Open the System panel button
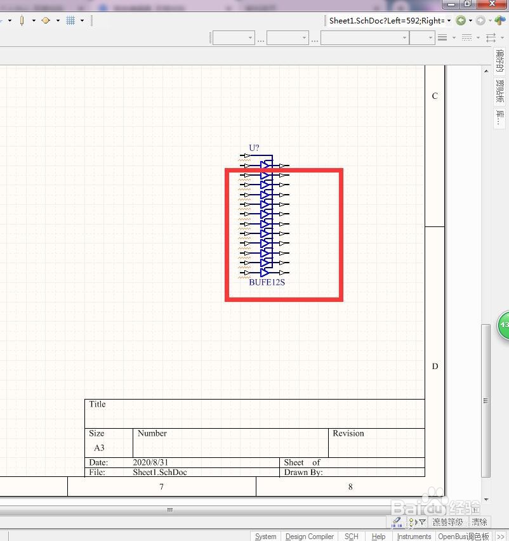The image size is (509, 541). tap(265, 536)
